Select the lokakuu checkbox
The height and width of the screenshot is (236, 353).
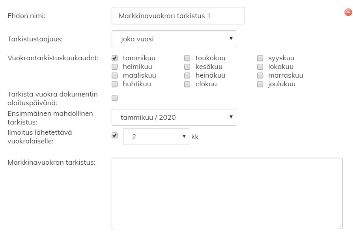point(260,67)
